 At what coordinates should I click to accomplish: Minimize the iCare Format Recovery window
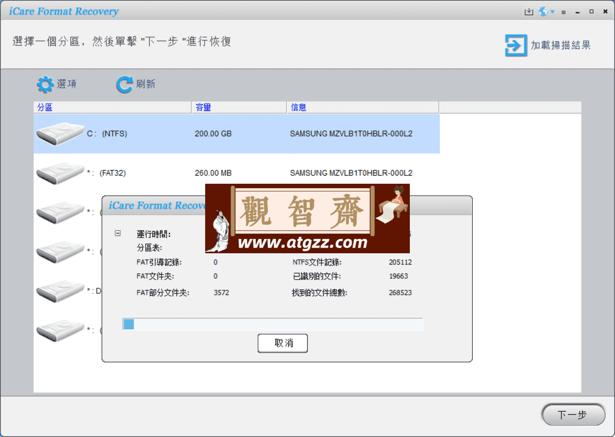[x=577, y=12]
